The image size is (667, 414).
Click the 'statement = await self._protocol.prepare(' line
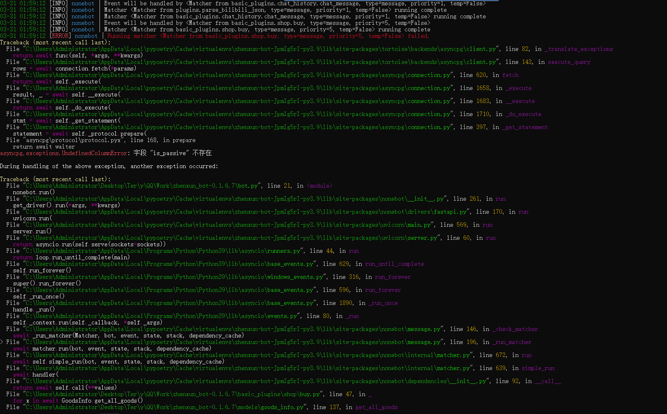tap(80, 134)
